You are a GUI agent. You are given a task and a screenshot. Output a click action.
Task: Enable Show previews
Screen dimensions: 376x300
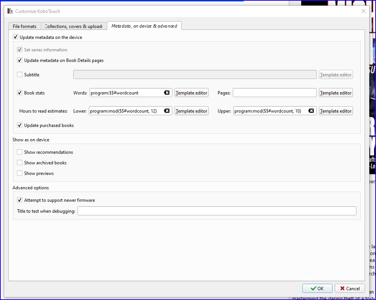pyautogui.click(x=20, y=173)
